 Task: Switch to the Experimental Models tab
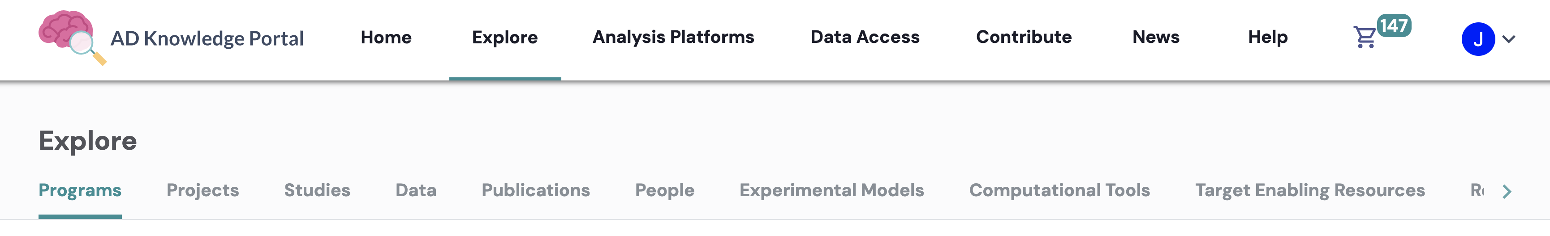coord(831,190)
